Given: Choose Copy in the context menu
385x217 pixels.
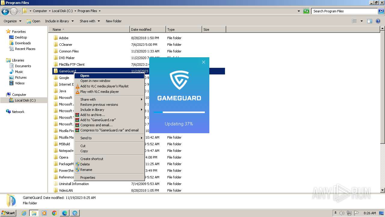Looking at the screenshot, I should click(x=109, y=151).
